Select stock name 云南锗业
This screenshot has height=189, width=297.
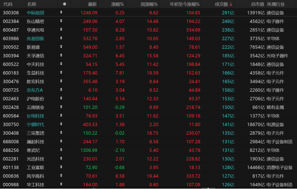[35, 108]
